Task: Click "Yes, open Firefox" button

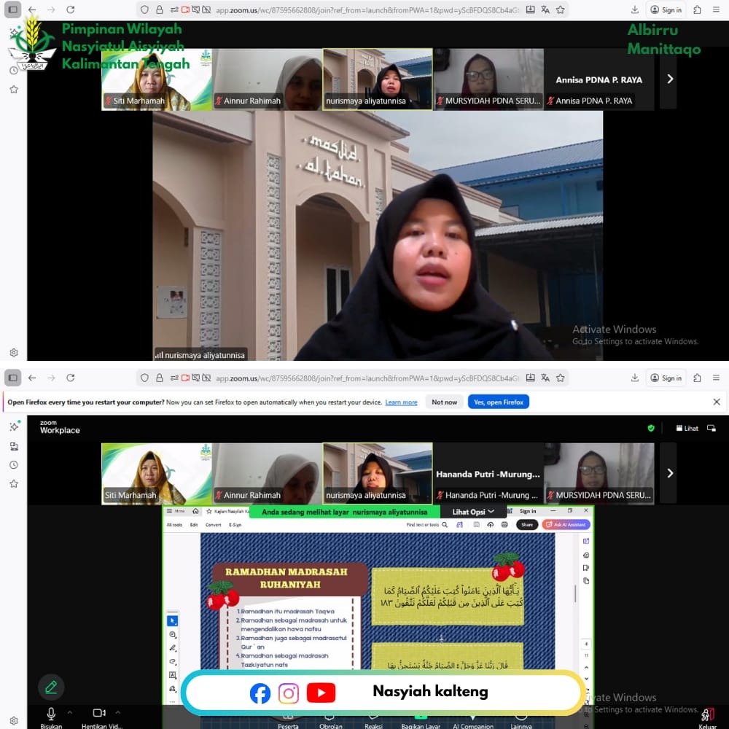Action: click(499, 402)
